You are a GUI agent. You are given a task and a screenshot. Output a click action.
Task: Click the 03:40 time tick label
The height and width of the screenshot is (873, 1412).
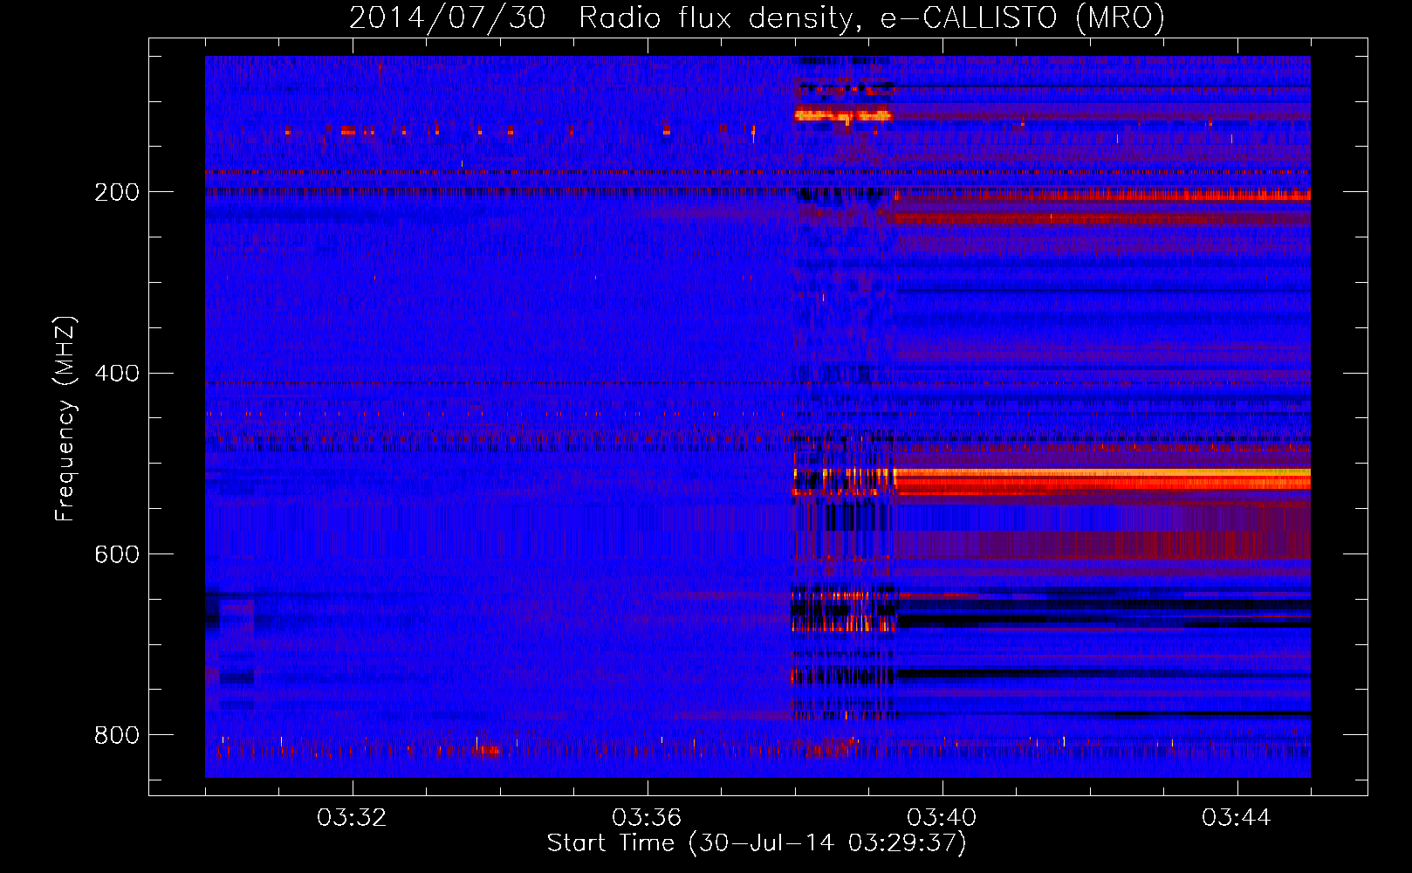pos(942,818)
